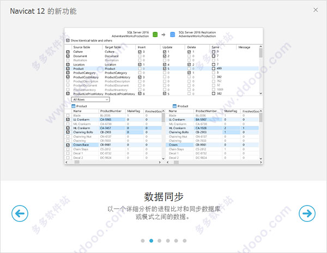Viewport: 327px width, 253px height.
Task: Select the first pagination dot
Action: pos(143,240)
